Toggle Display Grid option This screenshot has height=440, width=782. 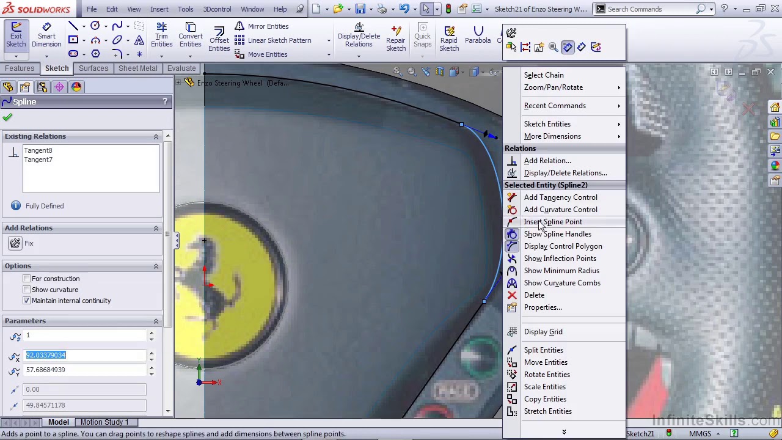543,332
